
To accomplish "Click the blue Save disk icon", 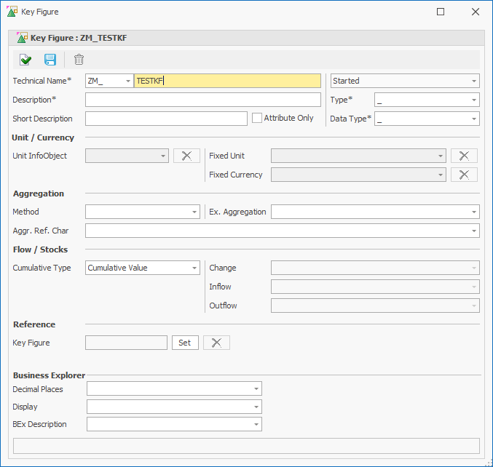I will coord(50,60).
